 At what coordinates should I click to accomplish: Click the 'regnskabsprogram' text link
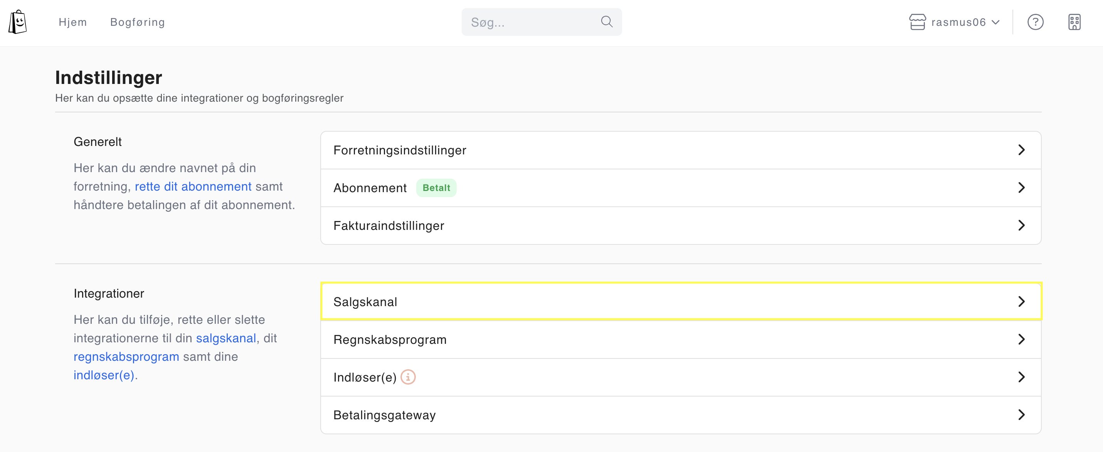coord(126,357)
